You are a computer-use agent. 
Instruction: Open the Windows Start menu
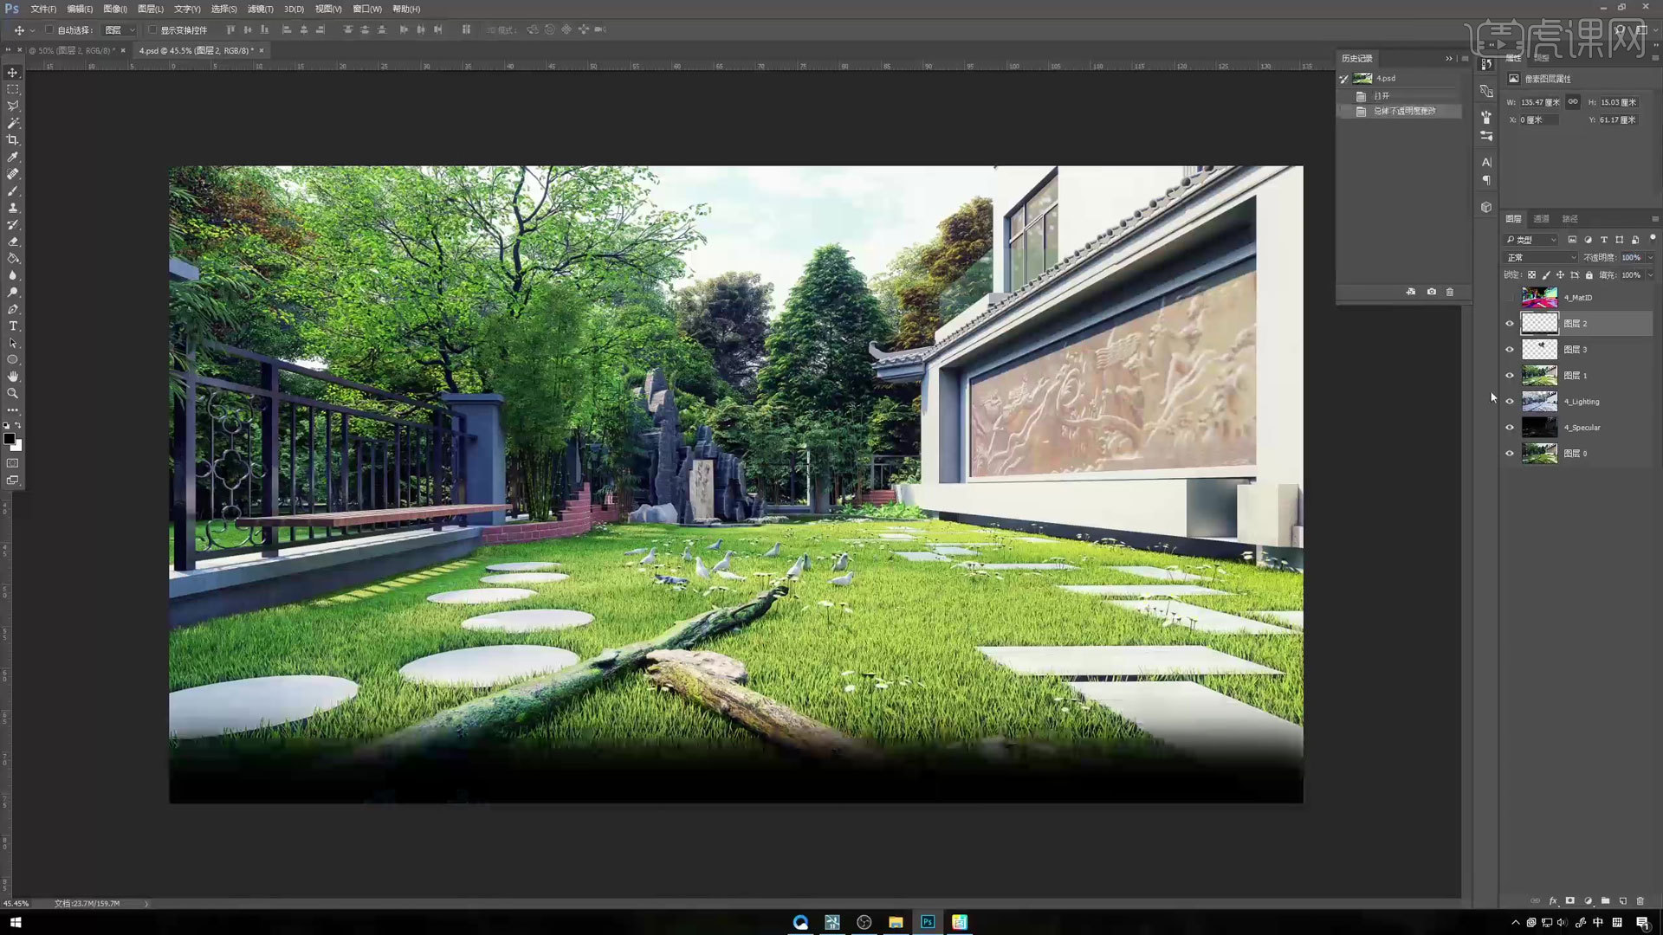pyautogui.click(x=15, y=922)
